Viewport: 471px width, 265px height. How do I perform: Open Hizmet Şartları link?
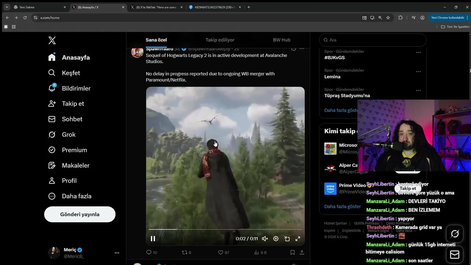(336, 223)
